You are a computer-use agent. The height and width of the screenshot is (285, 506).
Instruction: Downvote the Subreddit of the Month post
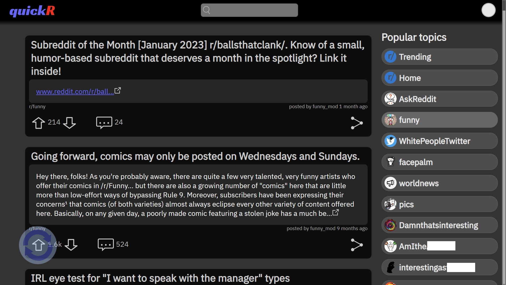point(69,123)
